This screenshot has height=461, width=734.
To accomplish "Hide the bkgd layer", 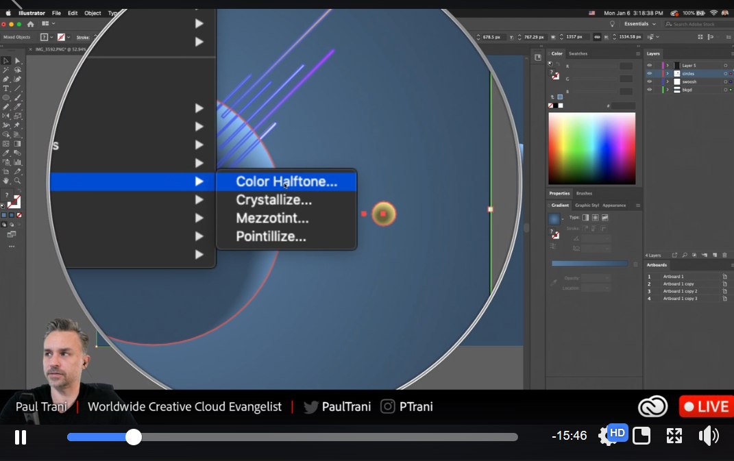I will [649, 90].
